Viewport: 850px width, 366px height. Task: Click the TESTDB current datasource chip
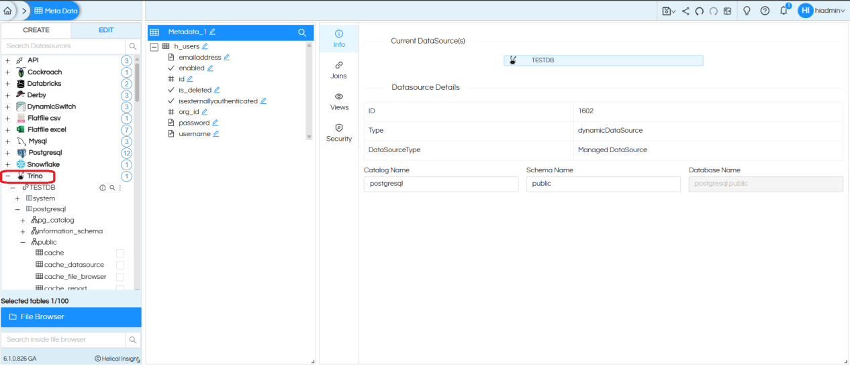pyautogui.click(x=604, y=60)
